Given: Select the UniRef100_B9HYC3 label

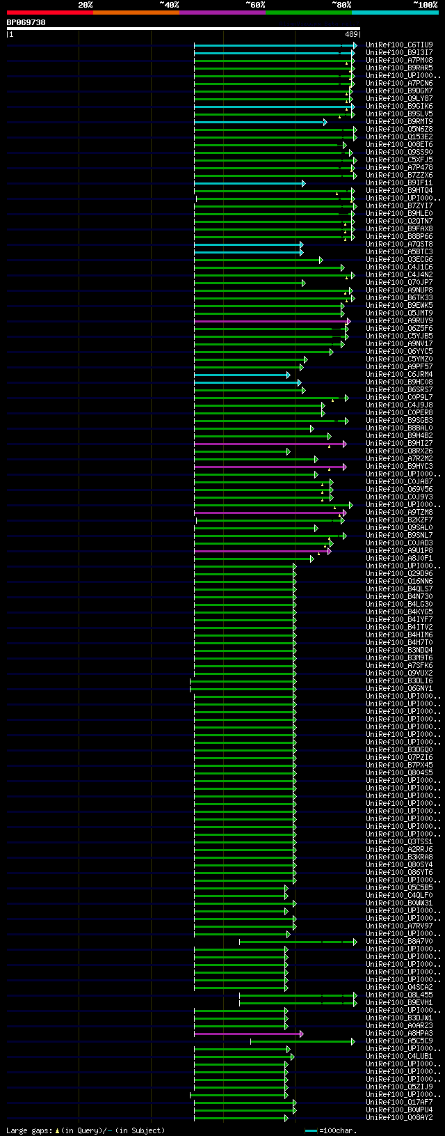Looking at the screenshot, I should pyautogui.click(x=399, y=467).
